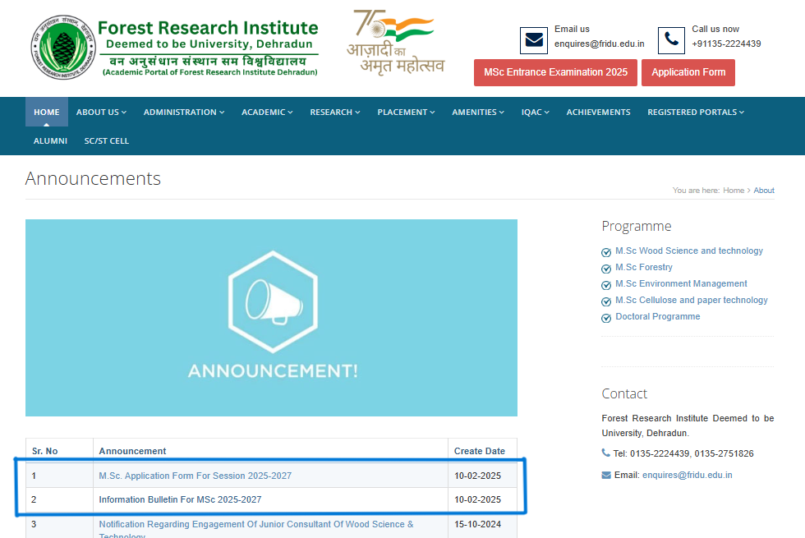Click the megaphone announcement graphic
The image size is (805, 538).
coord(271,300)
